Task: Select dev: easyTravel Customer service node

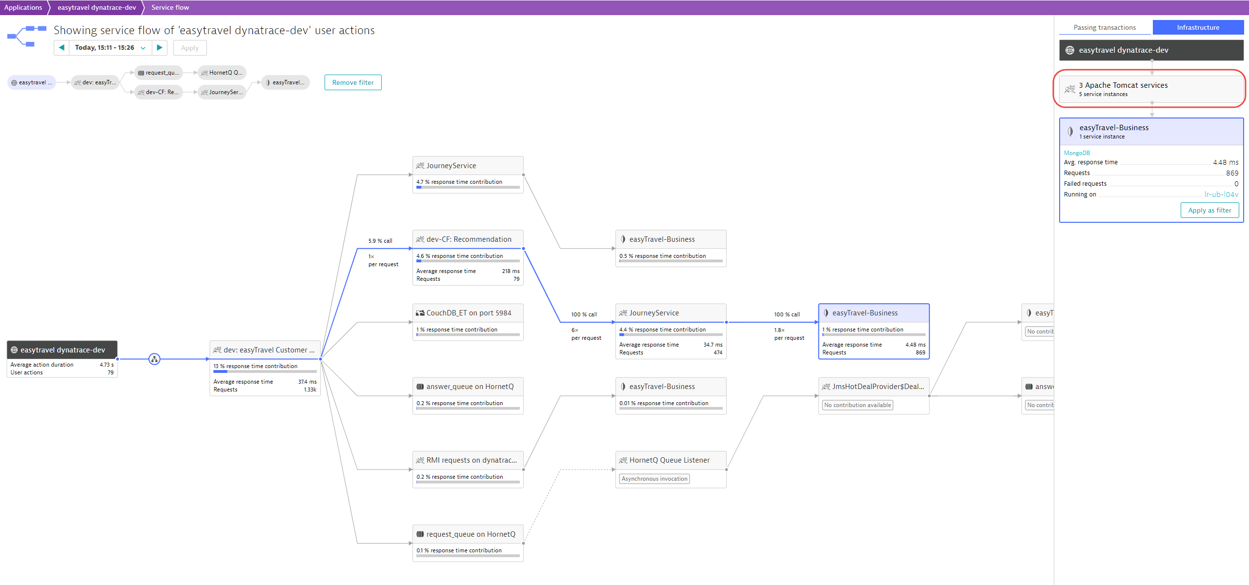Action: point(265,368)
